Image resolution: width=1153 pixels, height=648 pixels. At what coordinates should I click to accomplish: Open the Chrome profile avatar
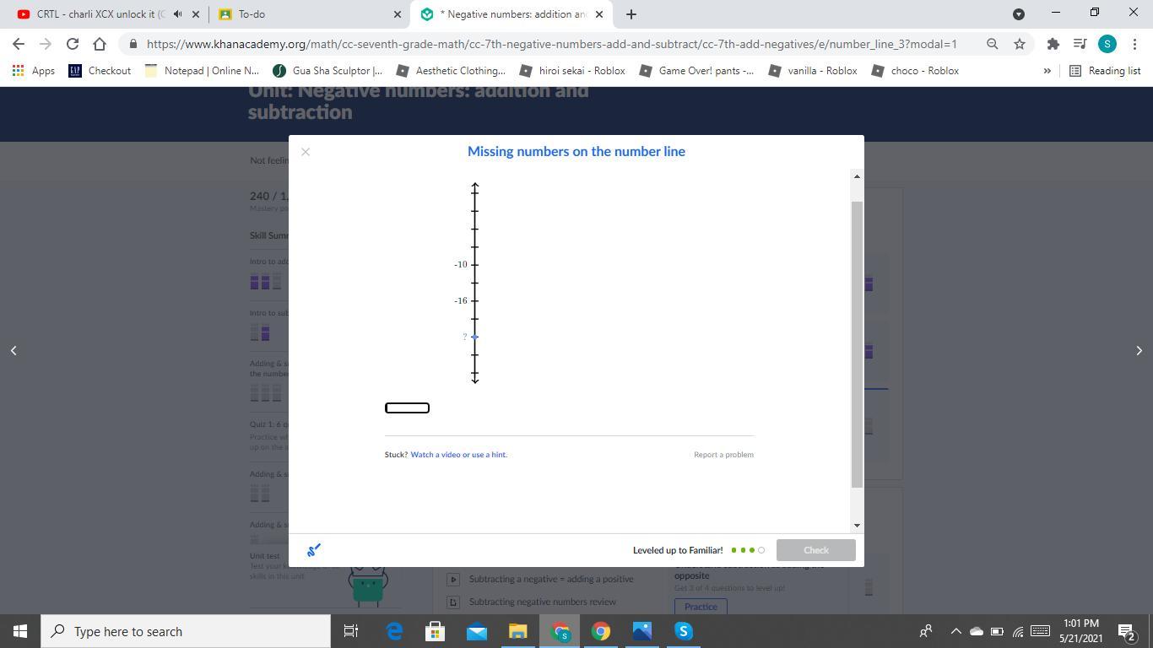1107,44
